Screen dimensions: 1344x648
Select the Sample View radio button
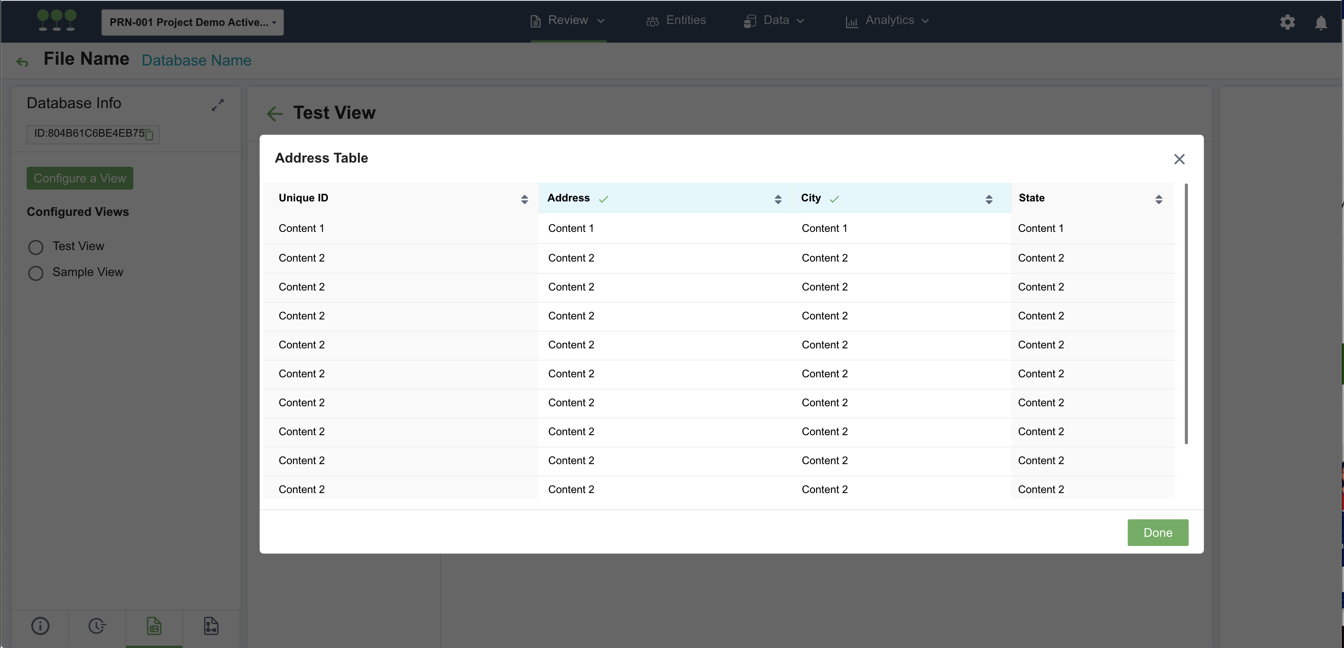click(x=35, y=272)
